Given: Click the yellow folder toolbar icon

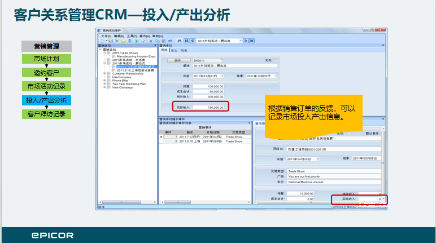Looking at the screenshot, I should [x=124, y=41].
